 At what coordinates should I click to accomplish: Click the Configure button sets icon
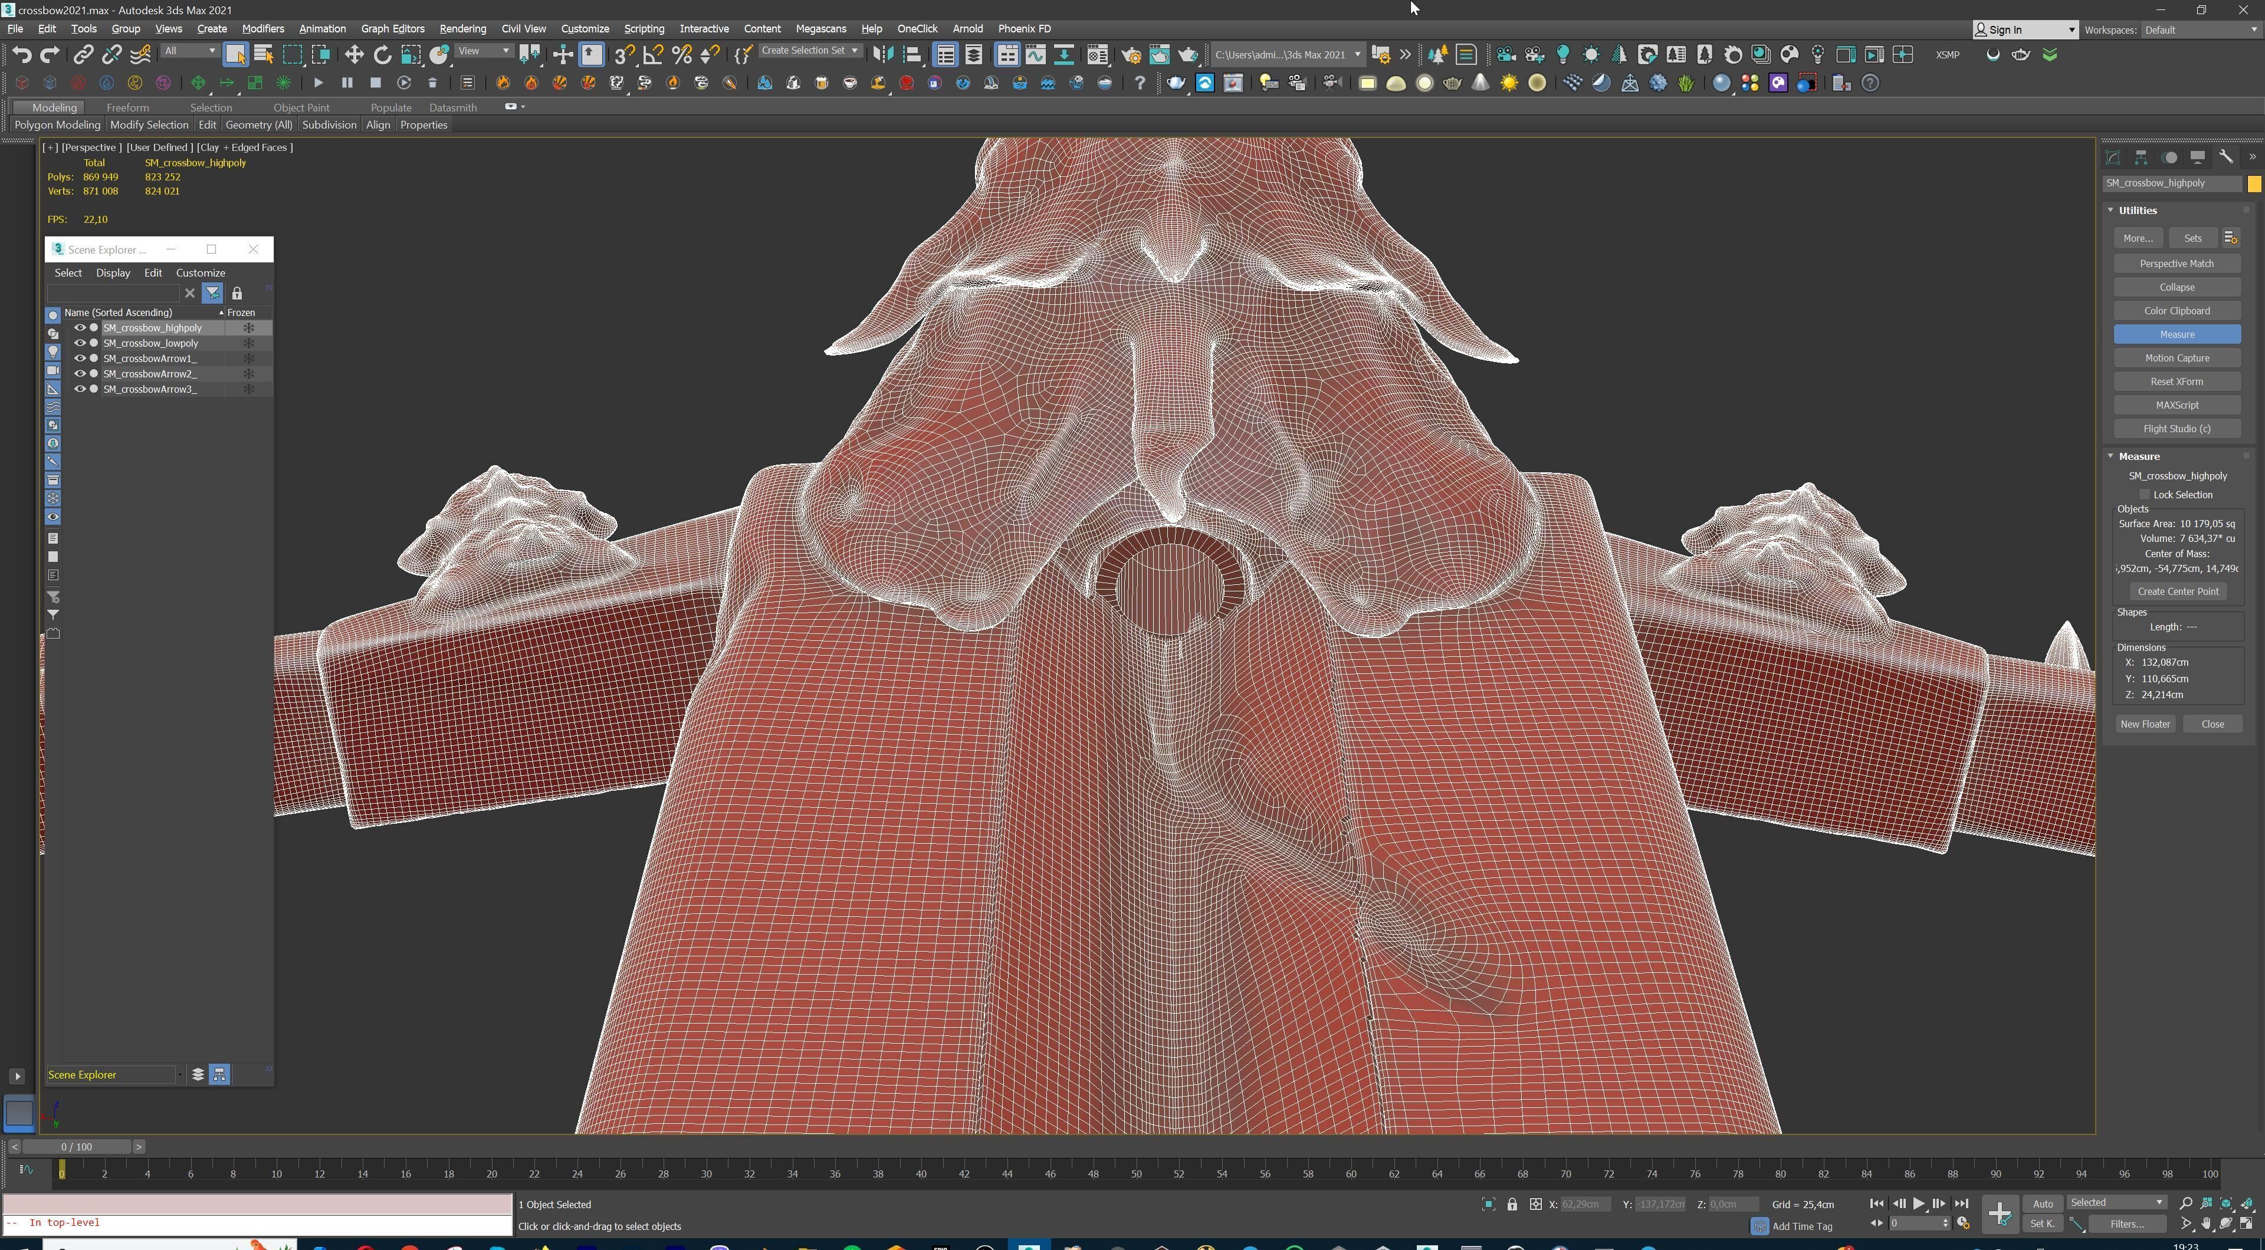2231,238
